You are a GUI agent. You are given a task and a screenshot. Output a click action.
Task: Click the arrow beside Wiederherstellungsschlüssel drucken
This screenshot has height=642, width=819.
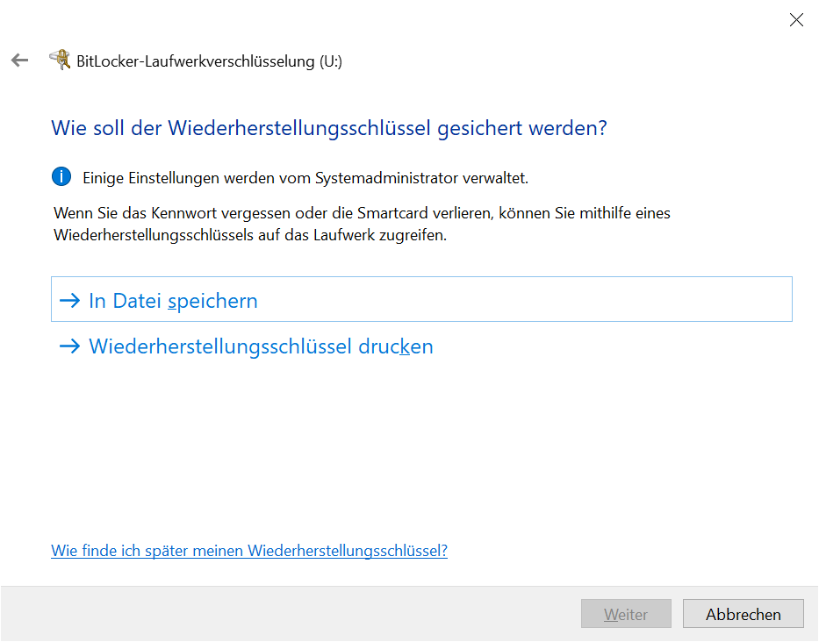coord(69,346)
